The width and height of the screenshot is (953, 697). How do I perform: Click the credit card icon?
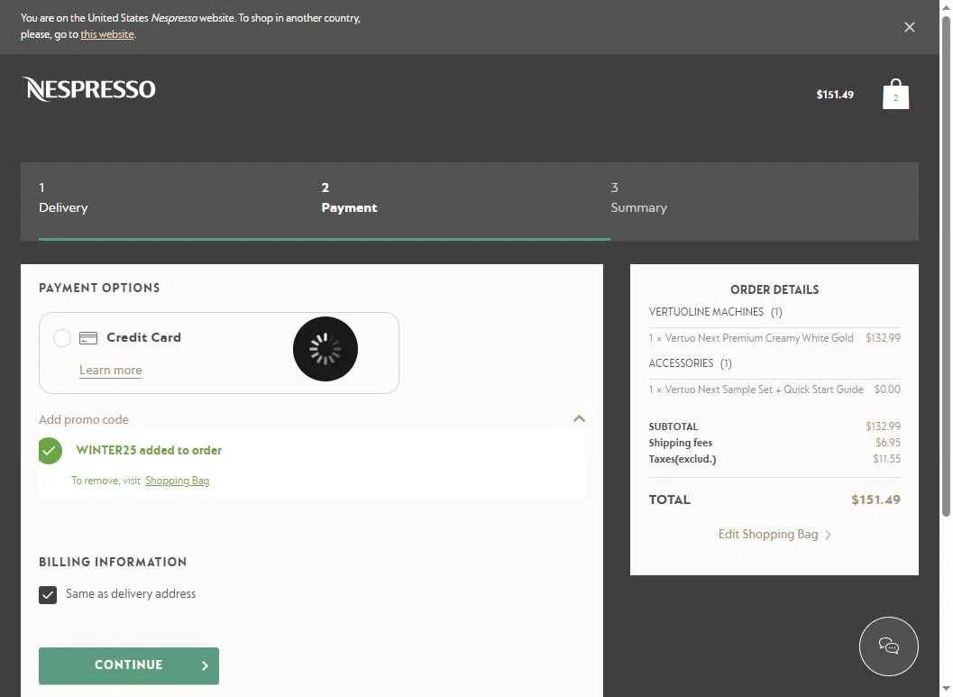(88, 338)
